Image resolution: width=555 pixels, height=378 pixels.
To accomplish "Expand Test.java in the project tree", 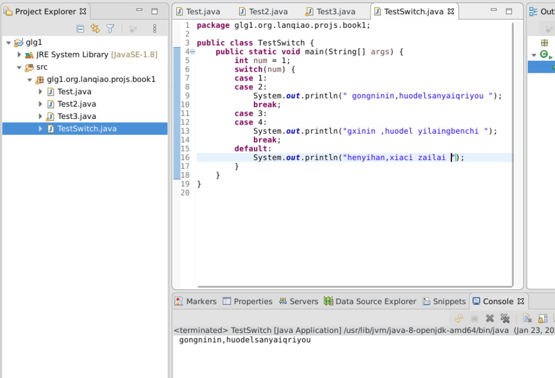I will pos(40,92).
